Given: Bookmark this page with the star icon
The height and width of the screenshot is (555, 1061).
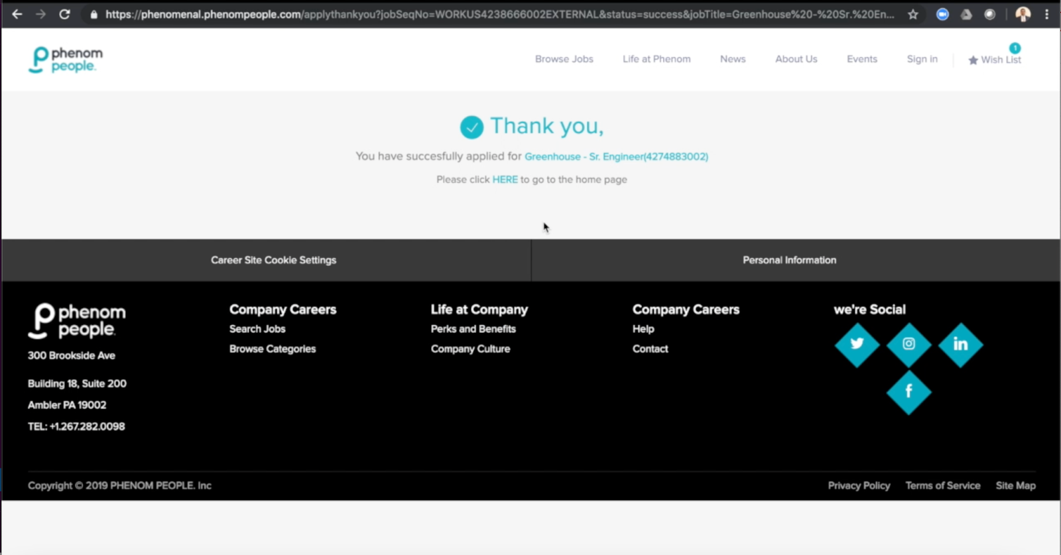Looking at the screenshot, I should [x=913, y=14].
